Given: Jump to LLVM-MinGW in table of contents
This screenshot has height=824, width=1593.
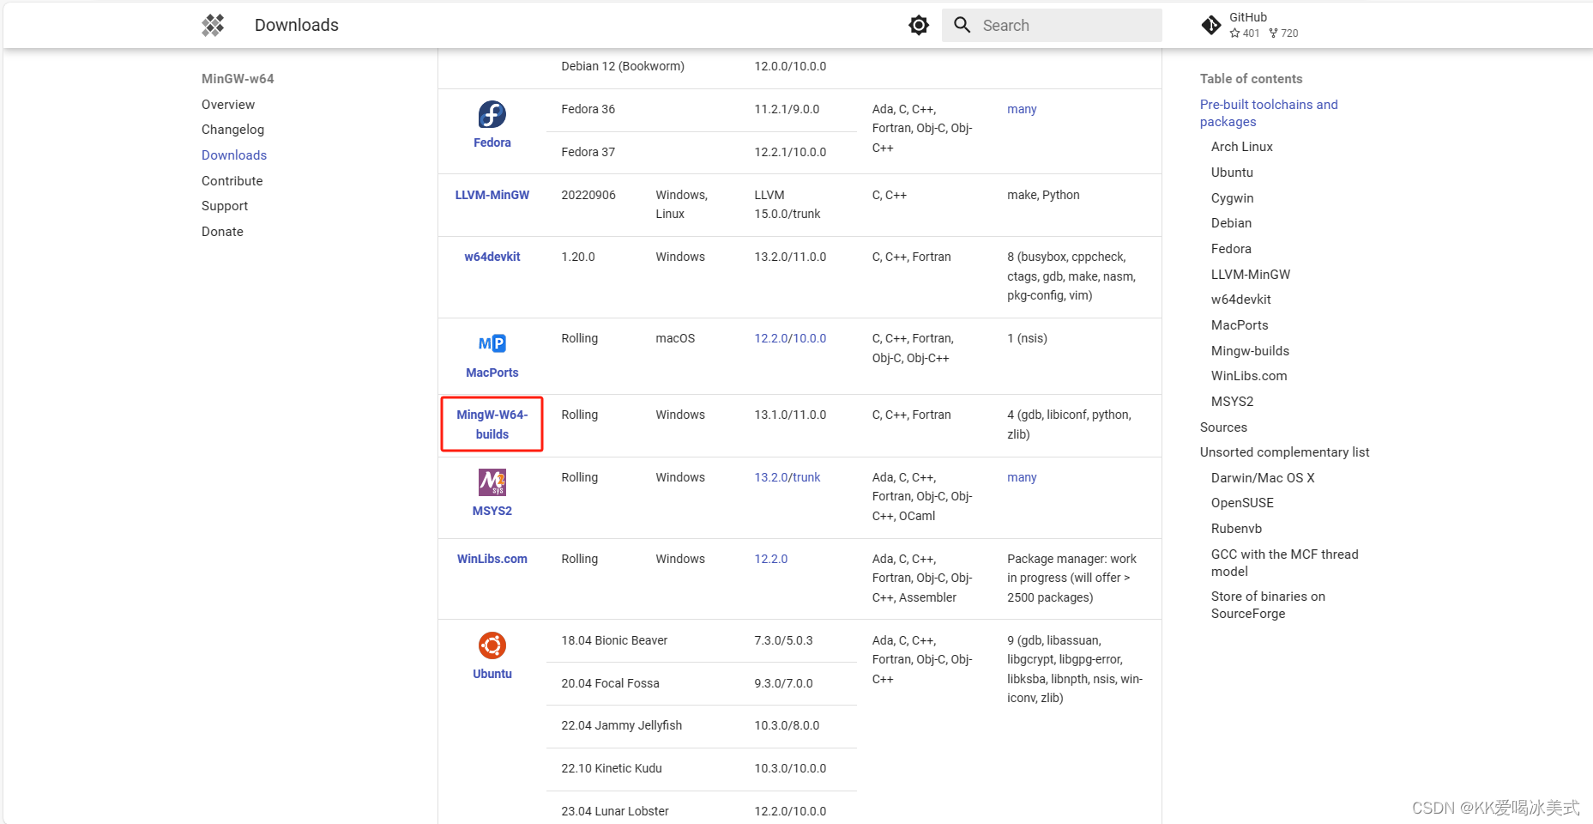Looking at the screenshot, I should tap(1251, 275).
